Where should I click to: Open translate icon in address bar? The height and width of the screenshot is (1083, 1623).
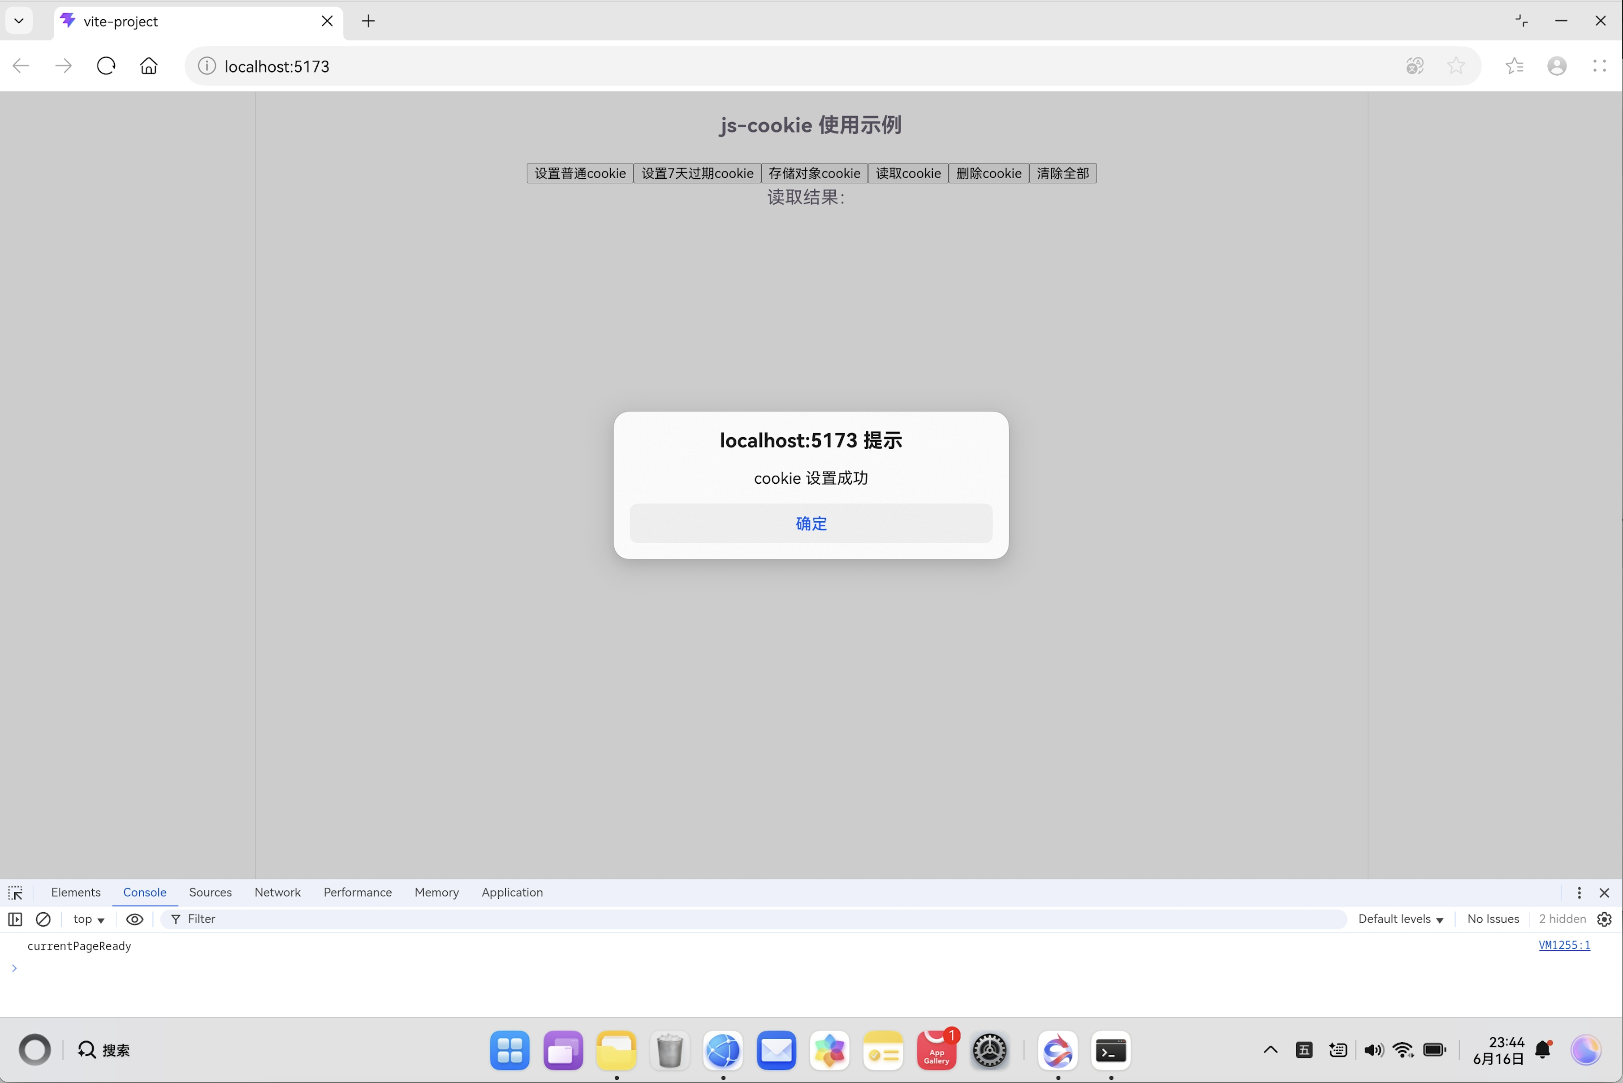click(x=1415, y=65)
